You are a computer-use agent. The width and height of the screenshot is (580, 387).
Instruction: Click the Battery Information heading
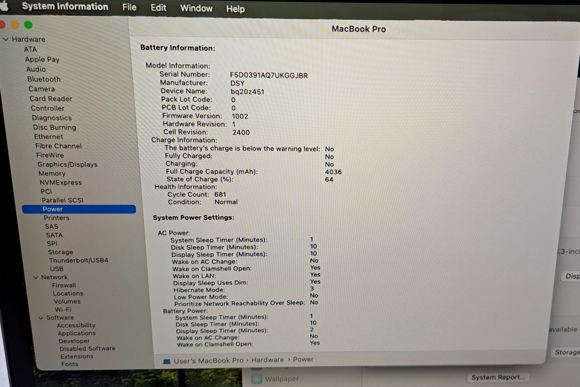click(x=178, y=48)
